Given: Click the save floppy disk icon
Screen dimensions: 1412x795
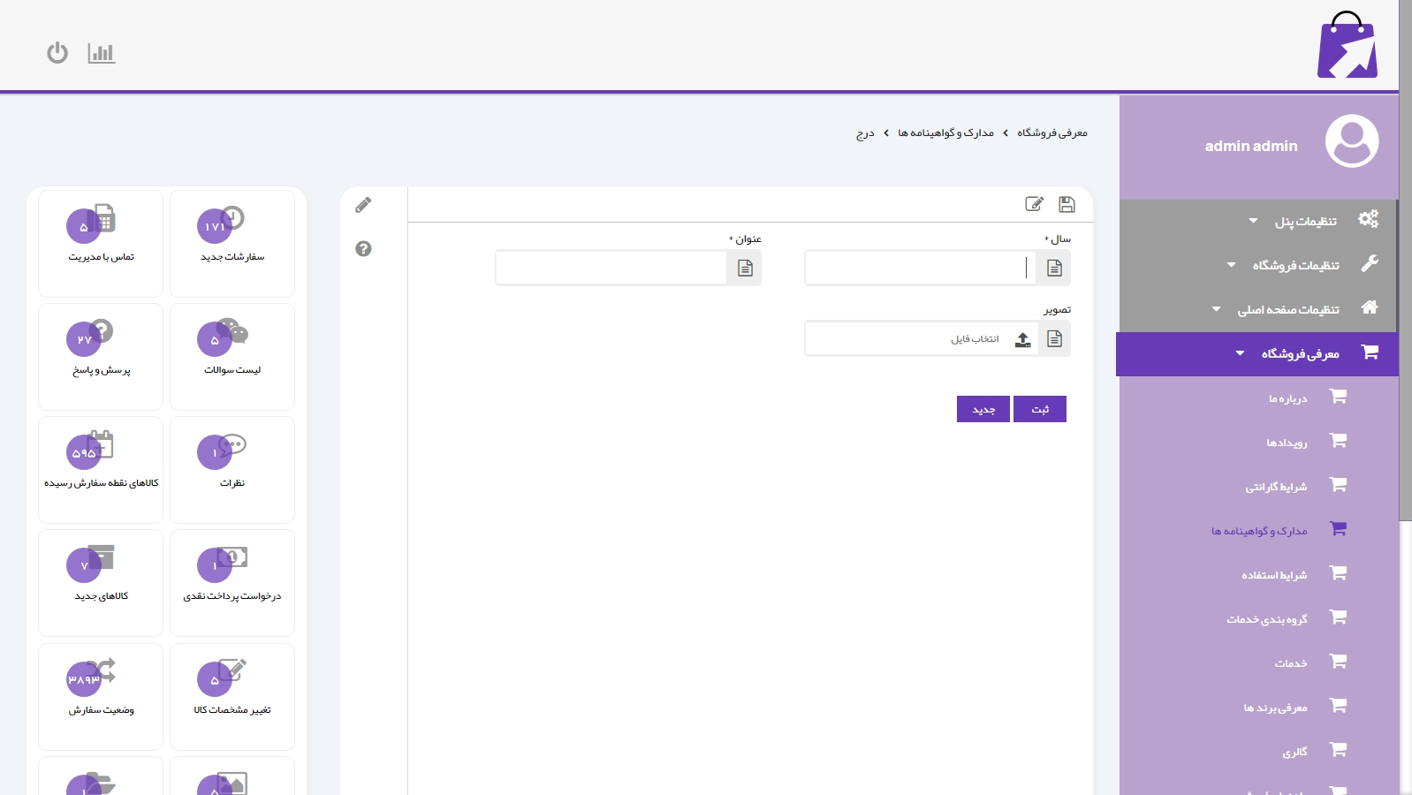Looking at the screenshot, I should 1067,205.
